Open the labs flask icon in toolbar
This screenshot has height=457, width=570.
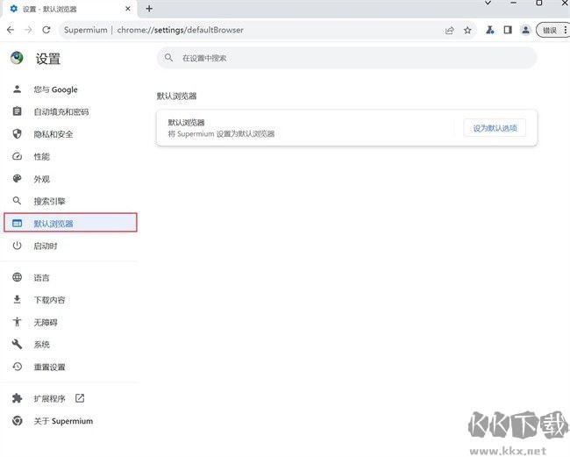pyautogui.click(x=490, y=30)
